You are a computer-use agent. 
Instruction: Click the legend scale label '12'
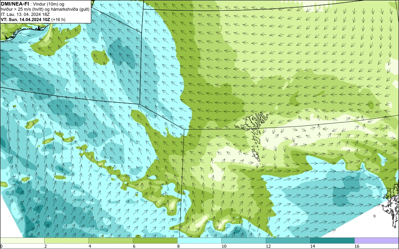point(268,246)
